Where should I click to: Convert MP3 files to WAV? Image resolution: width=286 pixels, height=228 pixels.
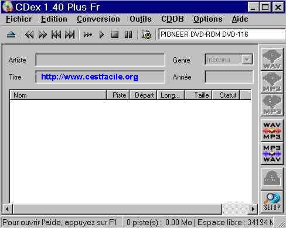(x=272, y=153)
